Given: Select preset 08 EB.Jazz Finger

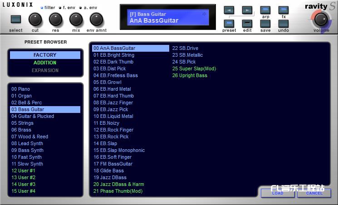Looking at the screenshot, I should pos(131,102).
